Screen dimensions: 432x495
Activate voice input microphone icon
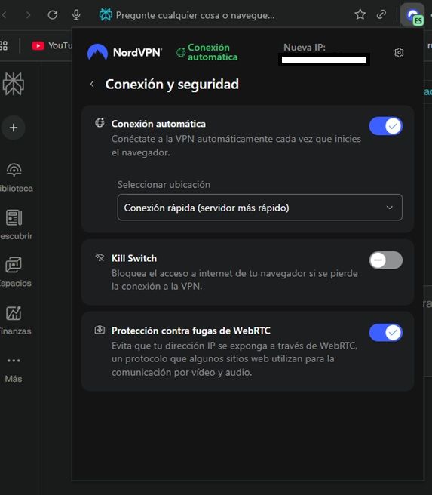pyautogui.click(x=76, y=15)
